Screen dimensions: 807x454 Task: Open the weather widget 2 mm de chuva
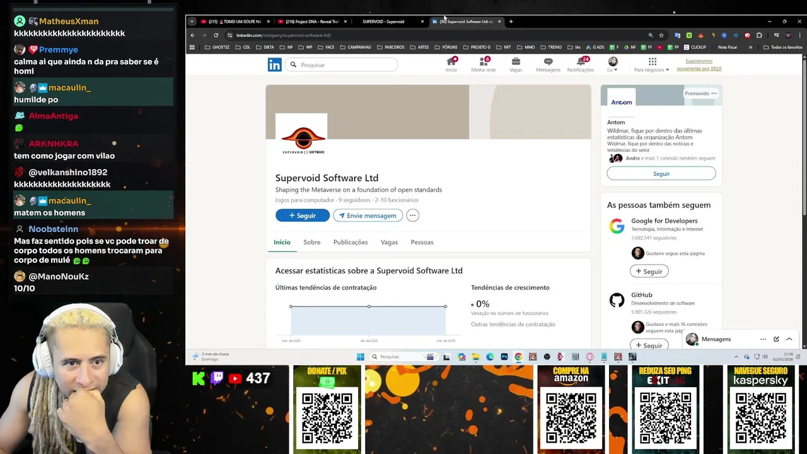point(211,356)
